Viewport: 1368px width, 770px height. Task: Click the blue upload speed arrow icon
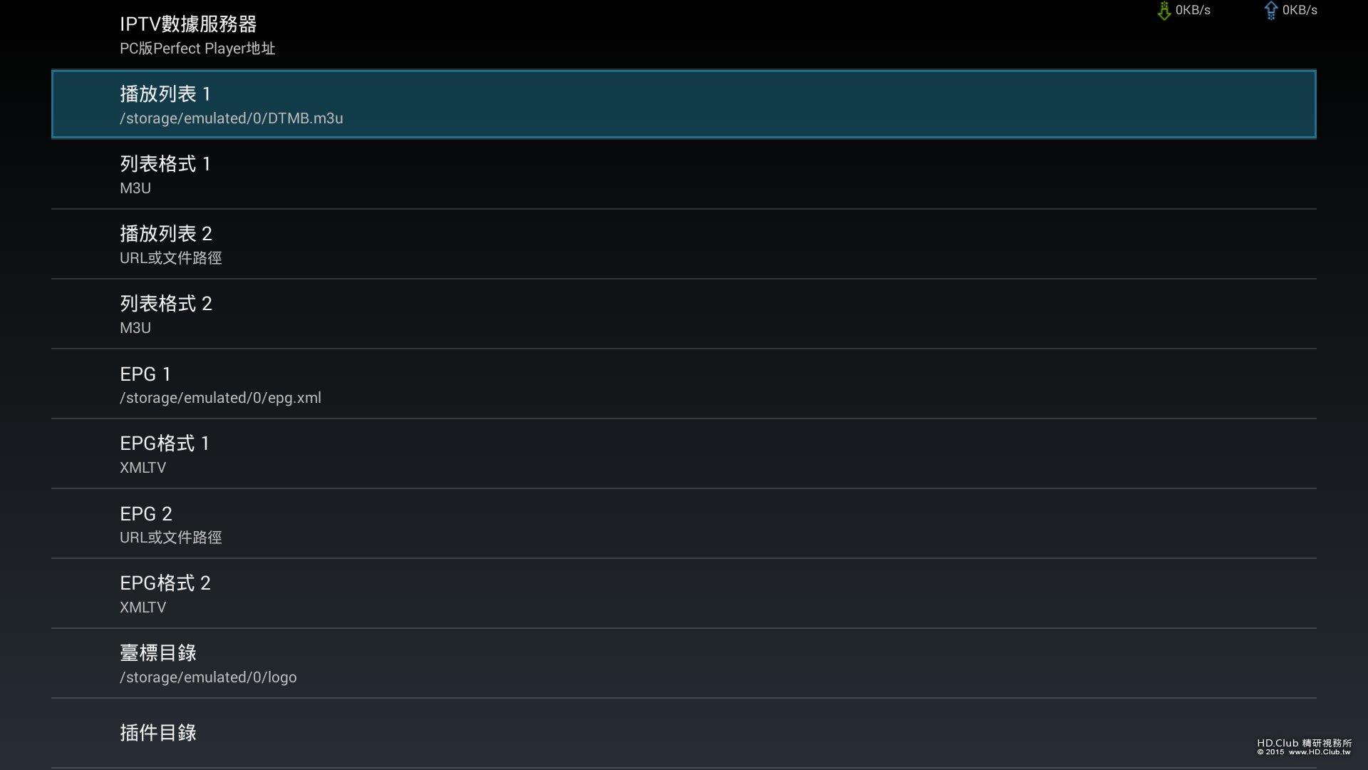1270,11
